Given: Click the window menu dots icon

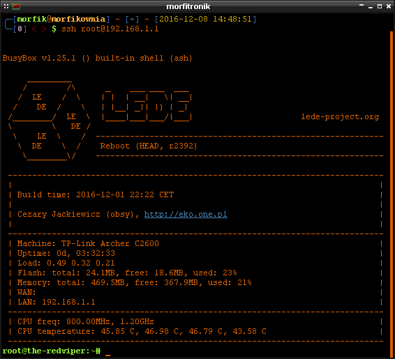Looking at the screenshot, I should click(6, 6).
